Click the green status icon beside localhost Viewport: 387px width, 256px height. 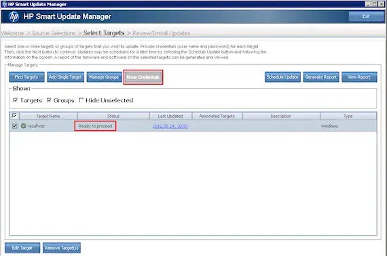24,126
